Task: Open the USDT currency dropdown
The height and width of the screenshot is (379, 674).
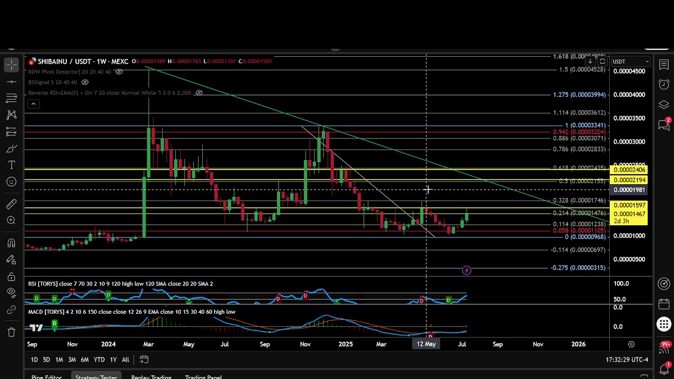Action: [x=631, y=62]
